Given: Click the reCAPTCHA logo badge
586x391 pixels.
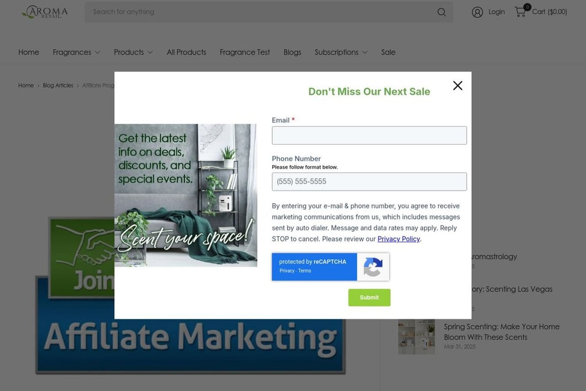Looking at the screenshot, I should [372, 267].
